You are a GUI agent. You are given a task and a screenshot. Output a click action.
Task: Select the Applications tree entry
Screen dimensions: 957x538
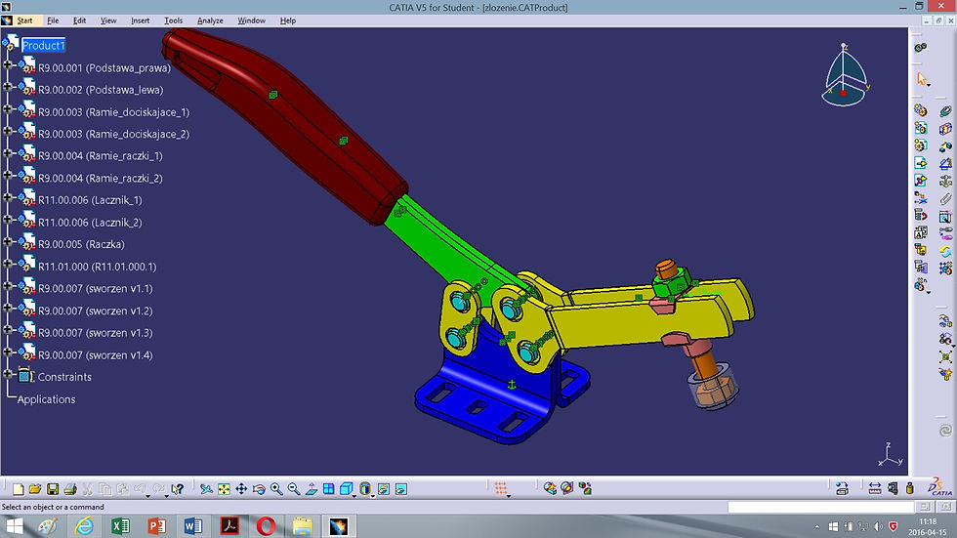(47, 399)
